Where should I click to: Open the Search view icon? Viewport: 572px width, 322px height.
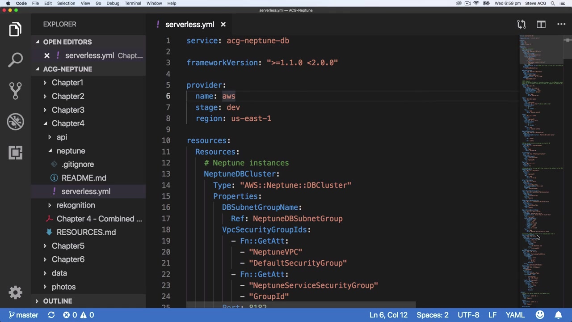[15, 60]
